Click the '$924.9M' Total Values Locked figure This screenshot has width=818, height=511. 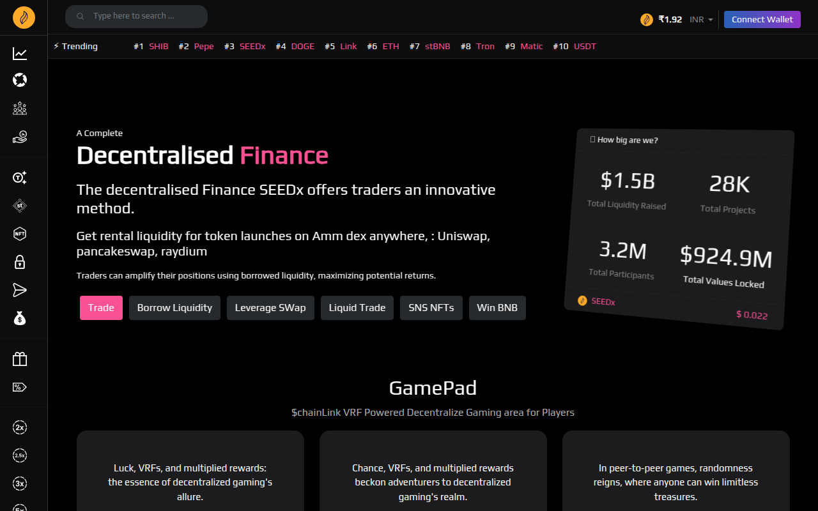click(726, 257)
